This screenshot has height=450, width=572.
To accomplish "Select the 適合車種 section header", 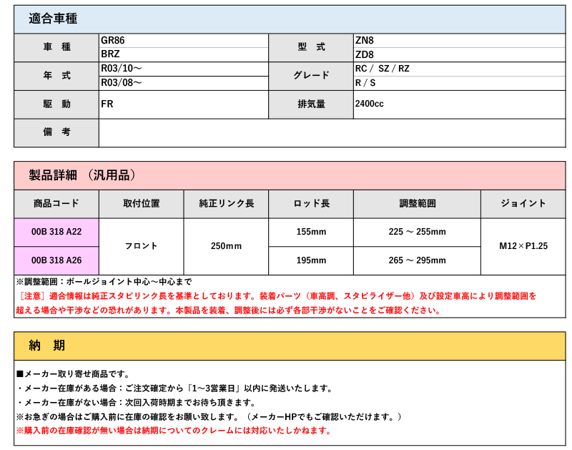I will tap(290, 19).
